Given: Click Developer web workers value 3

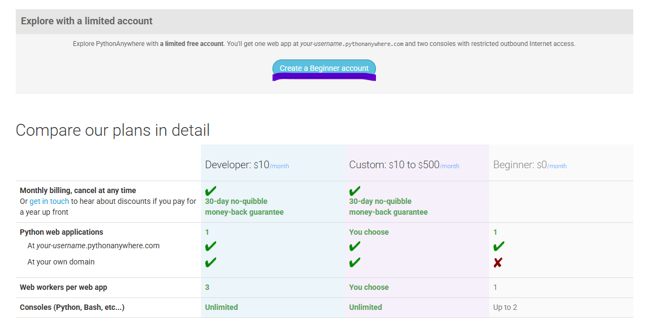Looking at the screenshot, I should [x=207, y=287].
